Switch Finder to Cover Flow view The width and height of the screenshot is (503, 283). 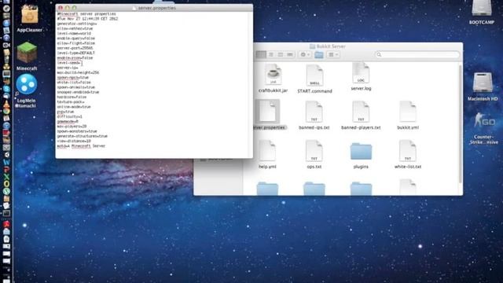click(x=290, y=55)
